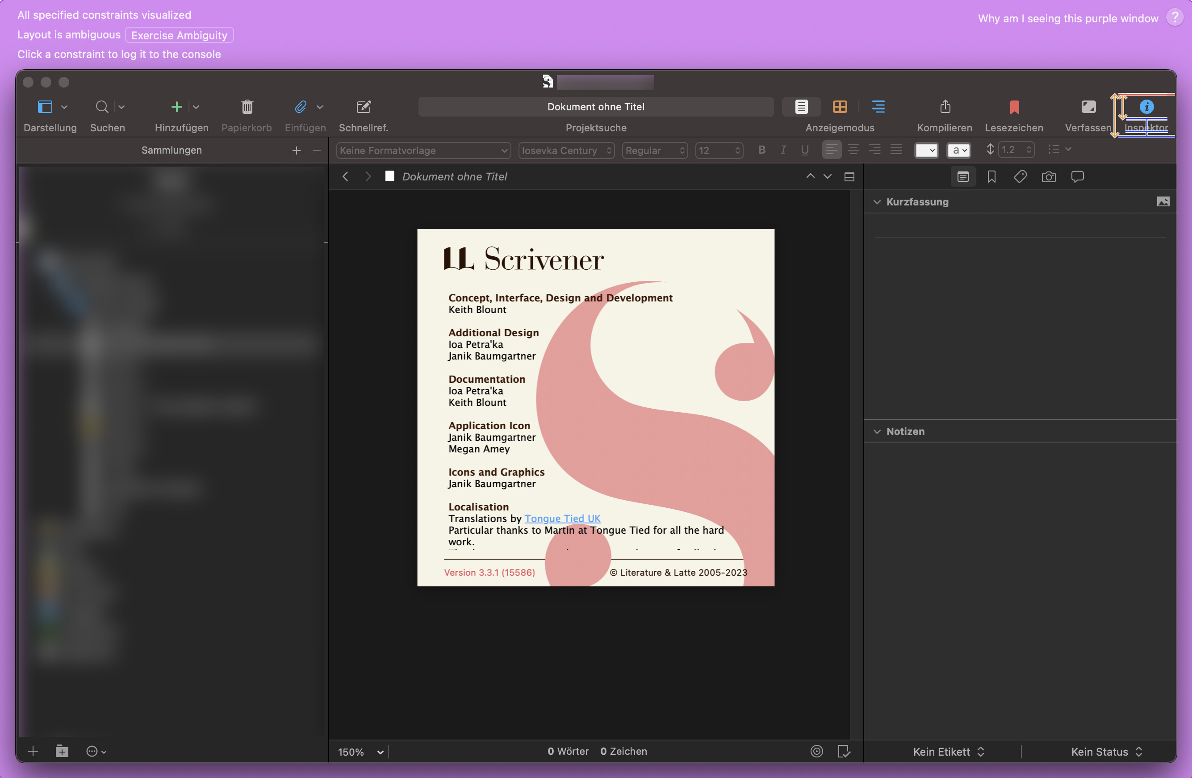
Task: Click the Darstellung view icon
Action: tap(45, 107)
